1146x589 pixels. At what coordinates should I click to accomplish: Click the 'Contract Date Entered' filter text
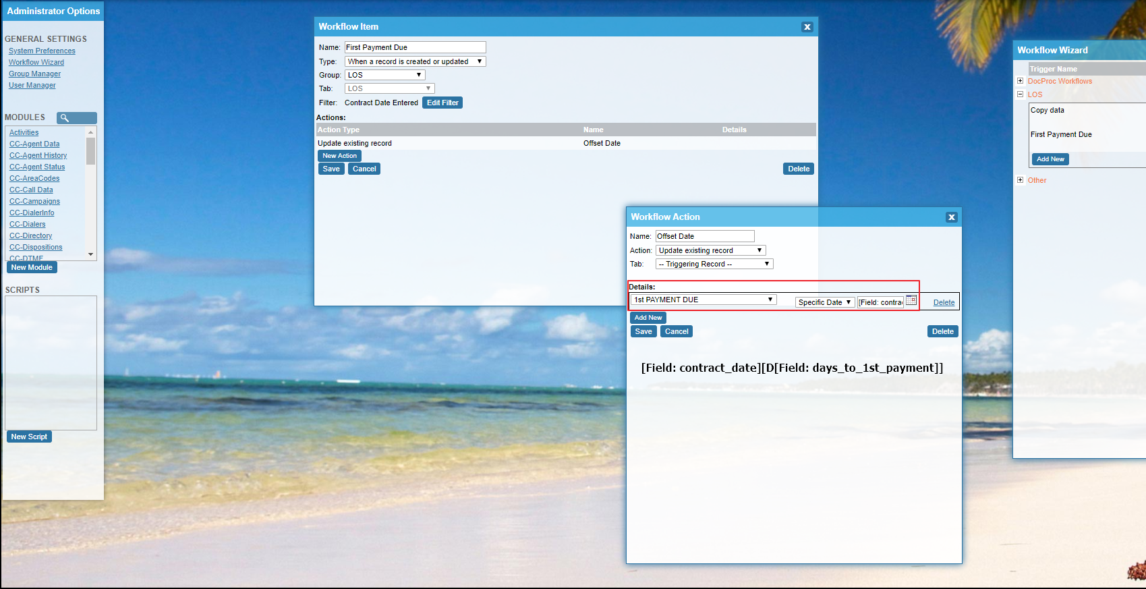(381, 103)
